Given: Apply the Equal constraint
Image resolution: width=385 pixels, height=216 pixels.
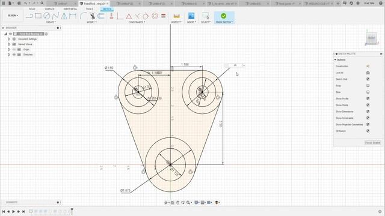Looking at the screenshot, I should (x=163, y=16).
